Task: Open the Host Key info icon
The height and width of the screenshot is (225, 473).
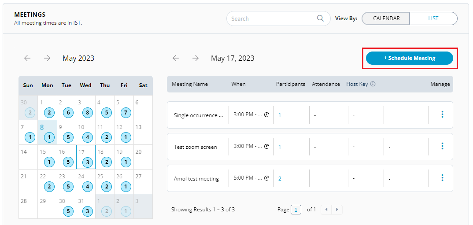Action: coord(373,84)
